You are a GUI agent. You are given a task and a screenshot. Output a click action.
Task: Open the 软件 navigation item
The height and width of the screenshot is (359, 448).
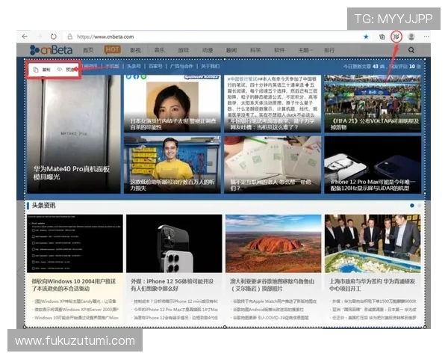[x=279, y=50]
